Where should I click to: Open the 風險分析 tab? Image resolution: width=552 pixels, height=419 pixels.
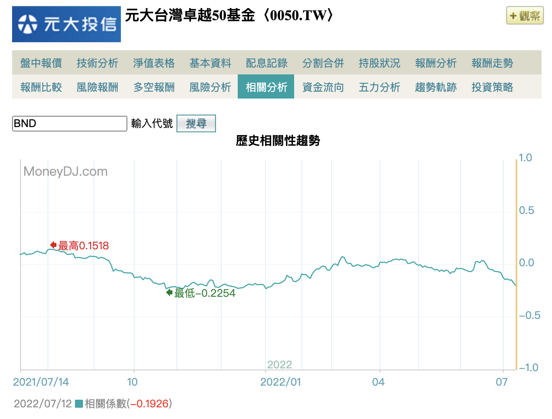pos(210,87)
